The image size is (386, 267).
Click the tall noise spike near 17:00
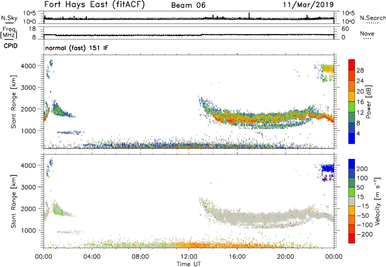click(x=249, y=15)
